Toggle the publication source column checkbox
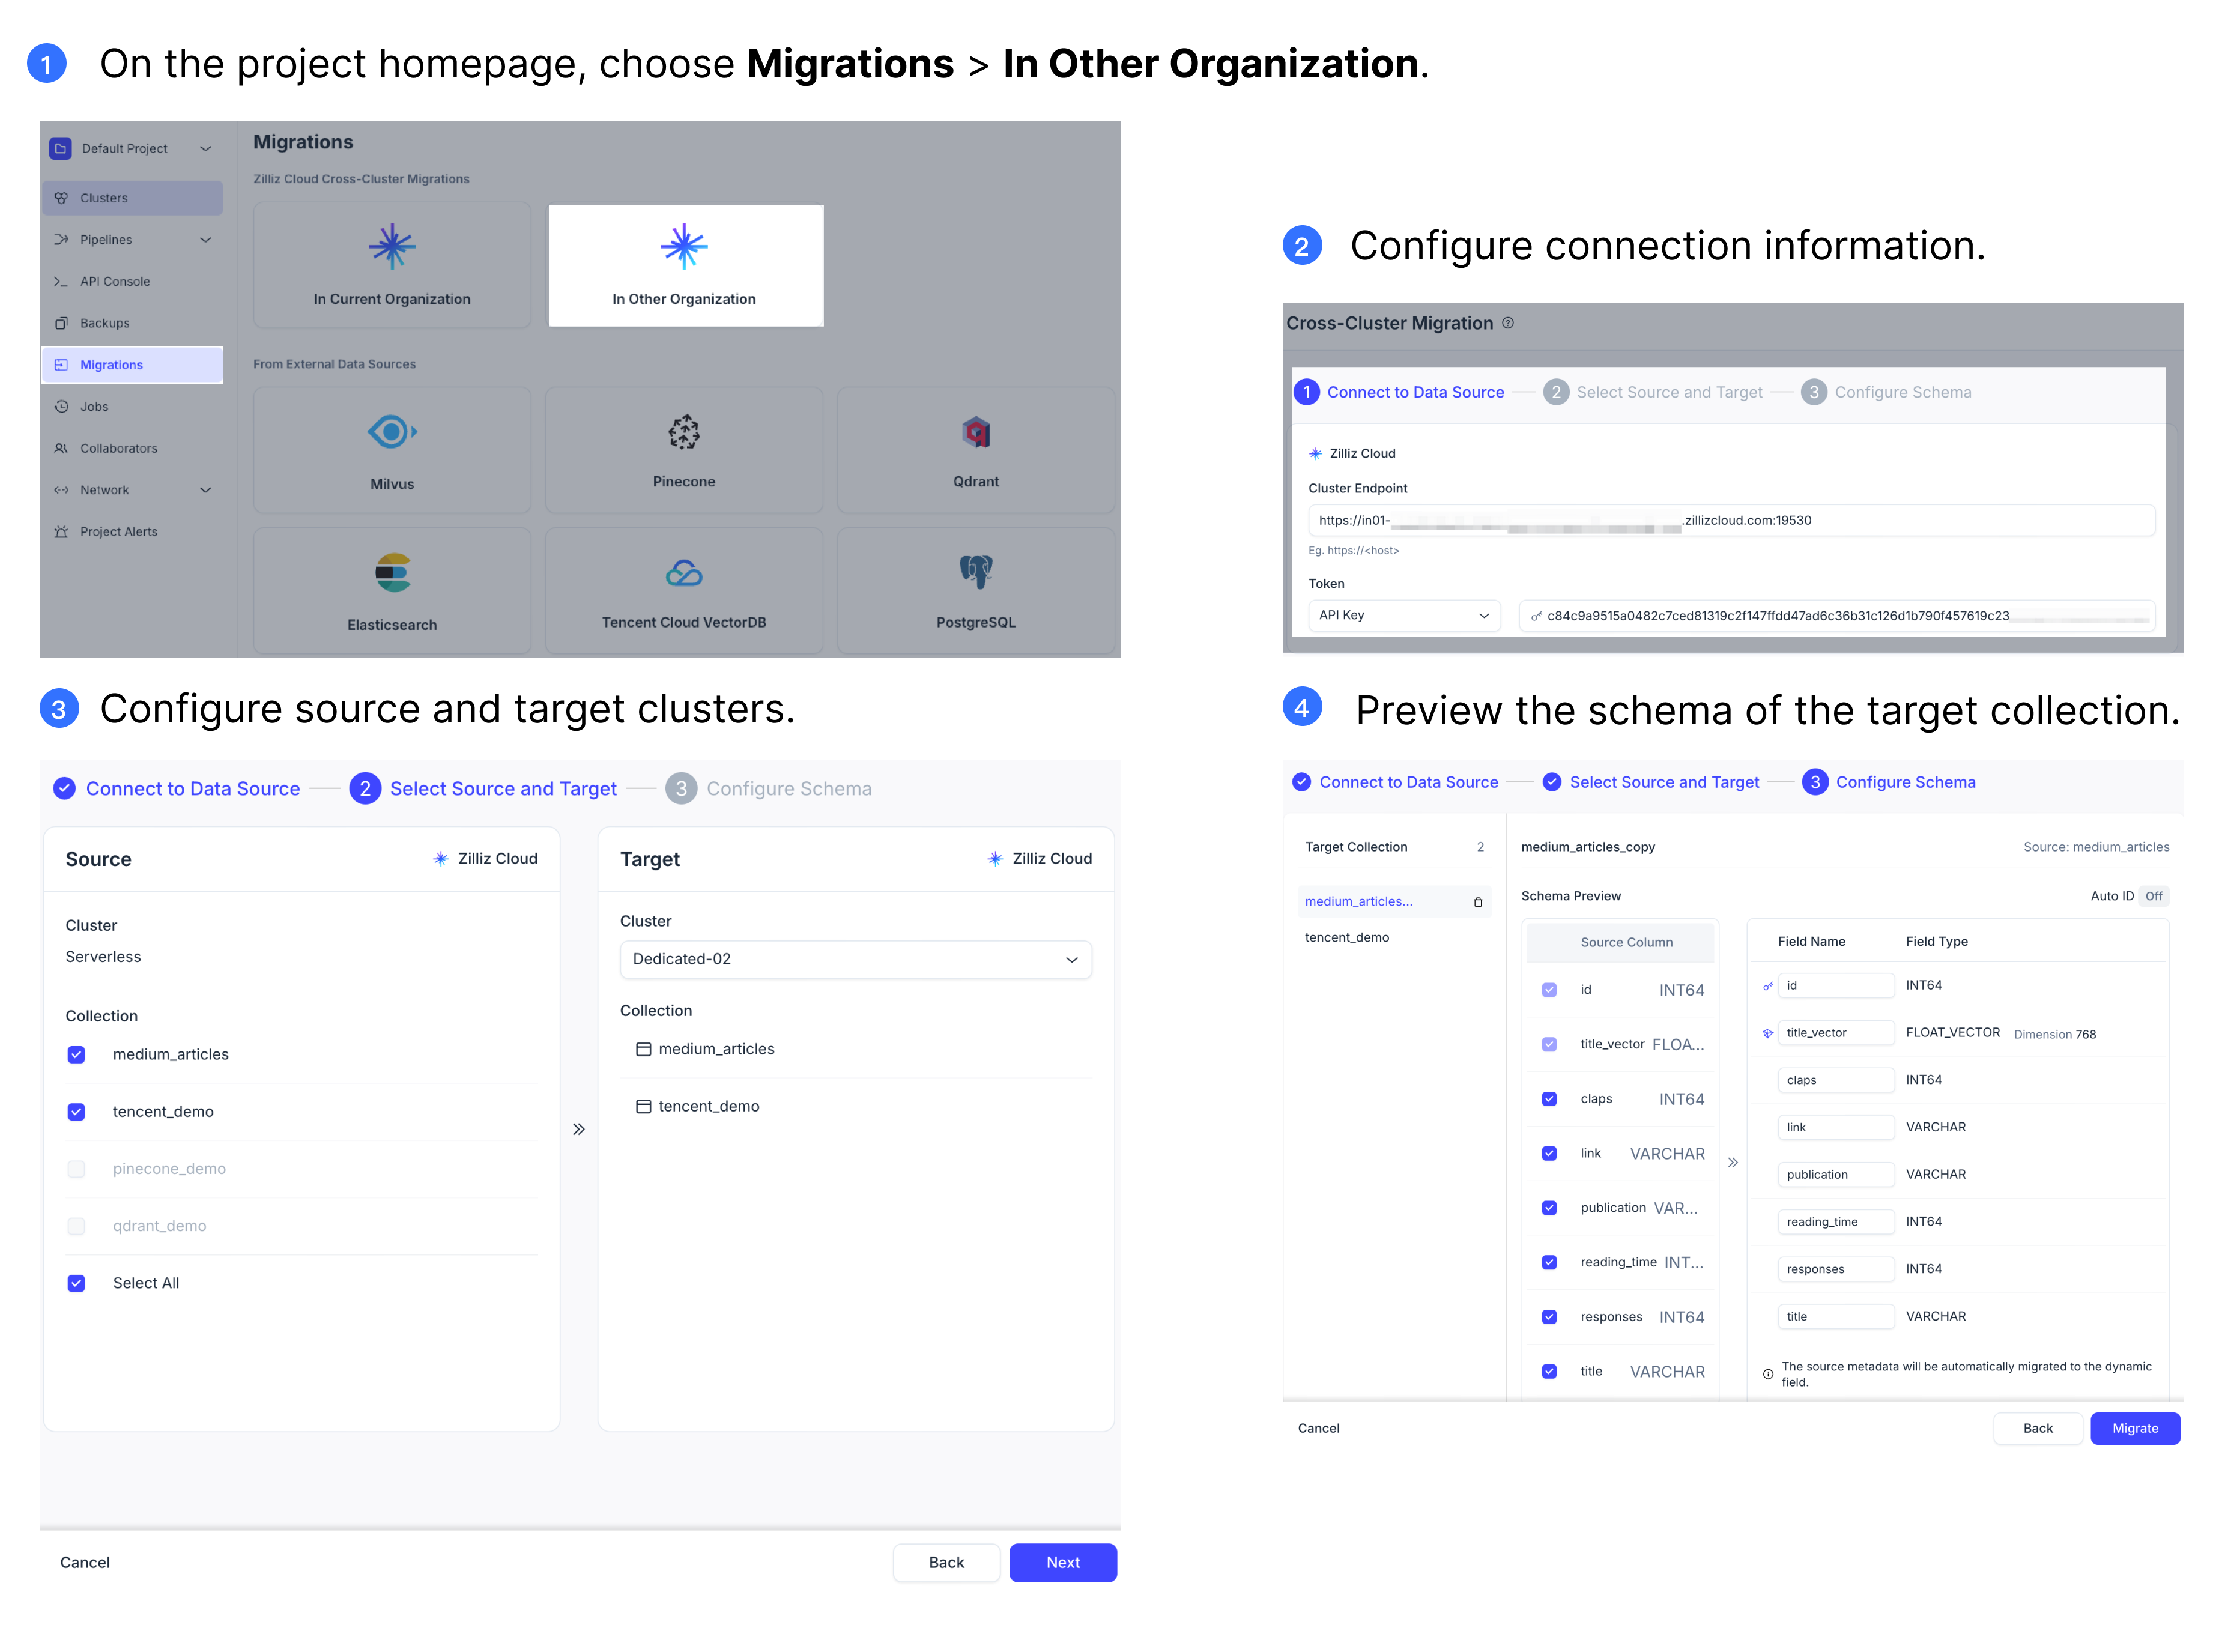This screenshot has width=2225, height=1652. (x=1549, y=1208)
